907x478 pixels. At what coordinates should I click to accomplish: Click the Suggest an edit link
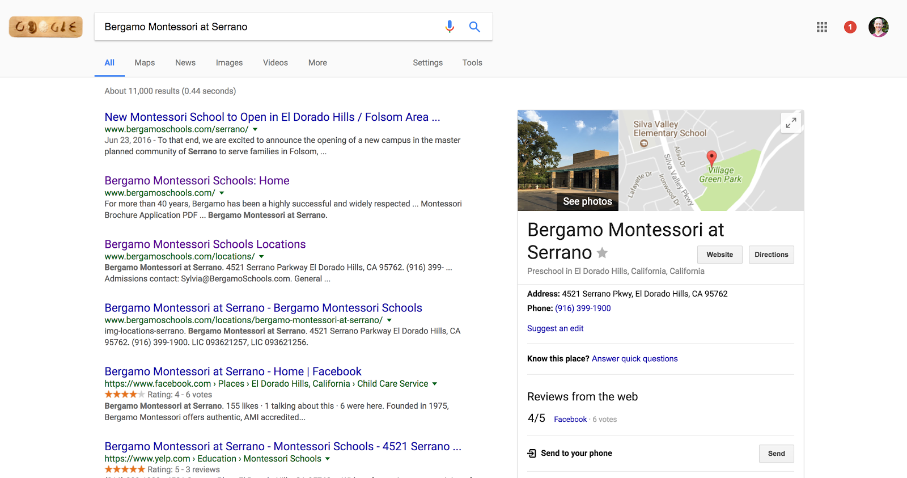point(555,328)
